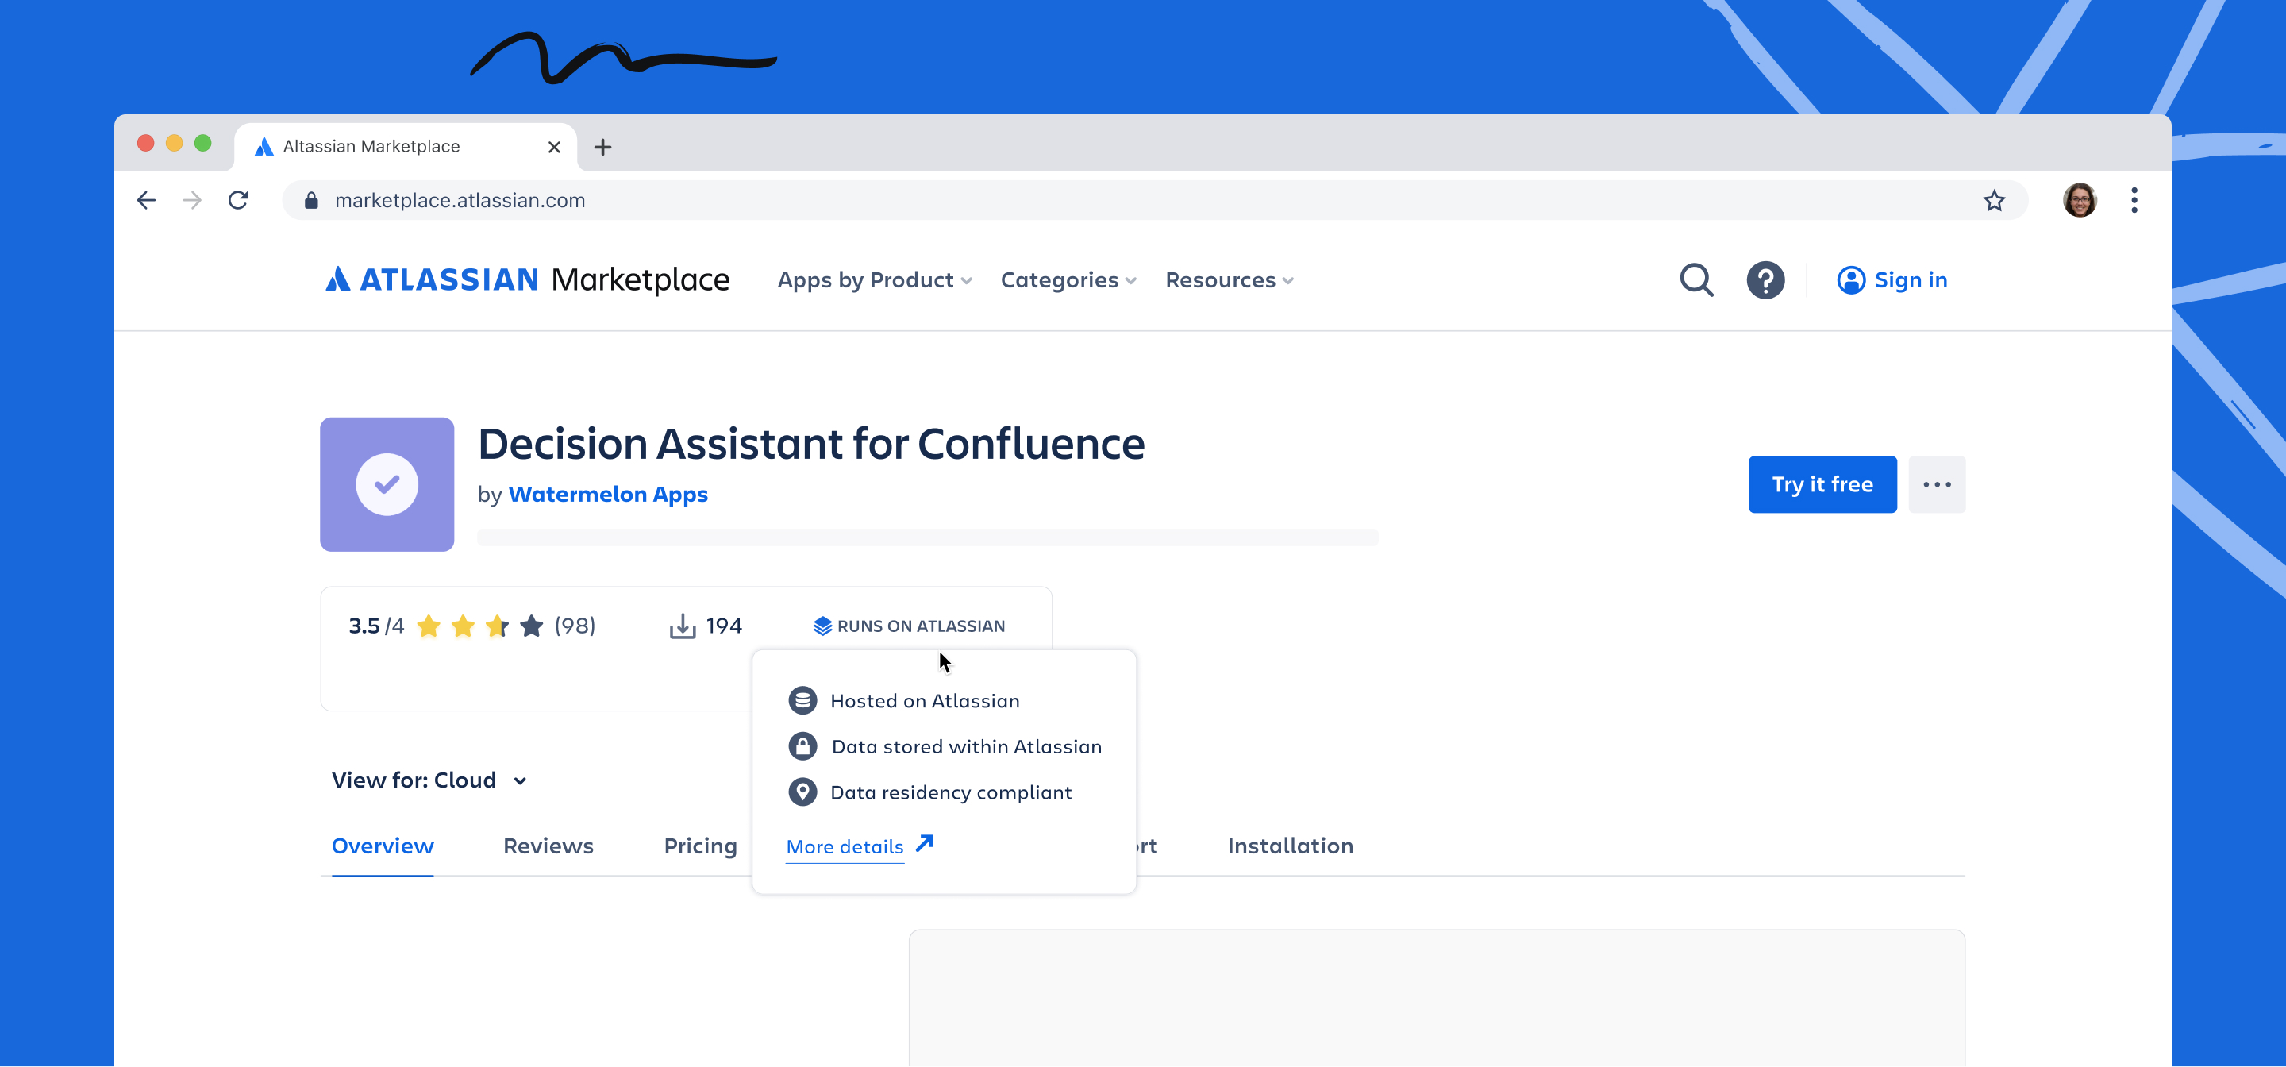Image resolution: width=2286 pixels, height=1067 pixels.
Task: Click the search magnifier icon
Action: (x=1696, y=280)
